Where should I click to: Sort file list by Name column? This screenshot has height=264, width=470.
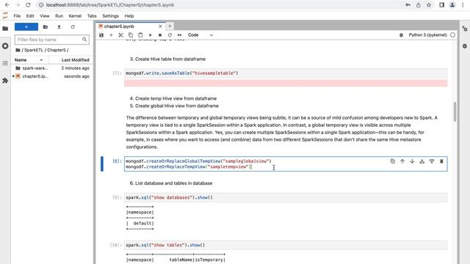pos(29,60)
